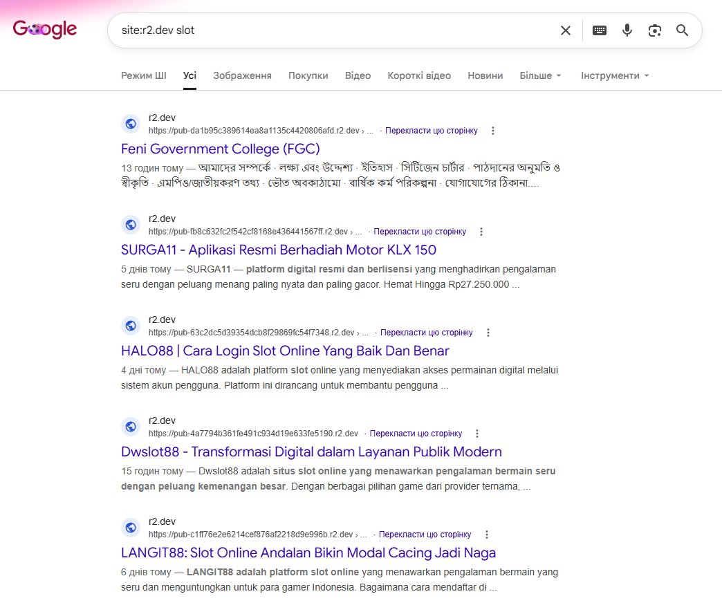Open more options for LANGIT88 result
This screenshot has height=603, width=722.
487,535
